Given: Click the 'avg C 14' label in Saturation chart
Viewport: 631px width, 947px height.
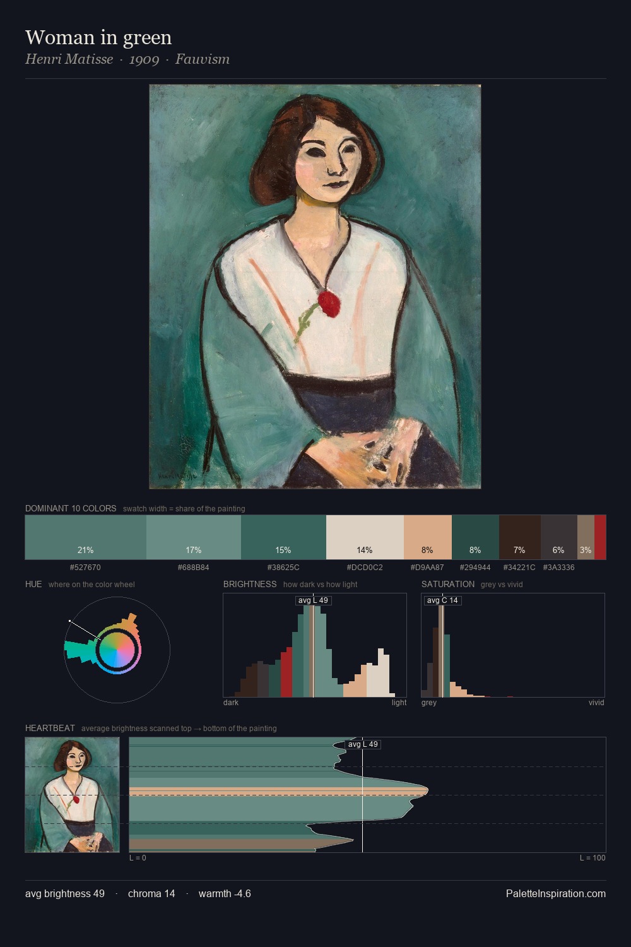Looking at the screenshot, I should [442, 600].
